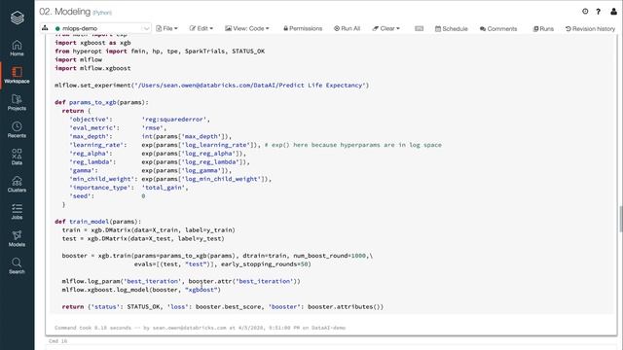Click the clock icon near help
Viewport: 623px width, 350px height.
coord(585,11)
